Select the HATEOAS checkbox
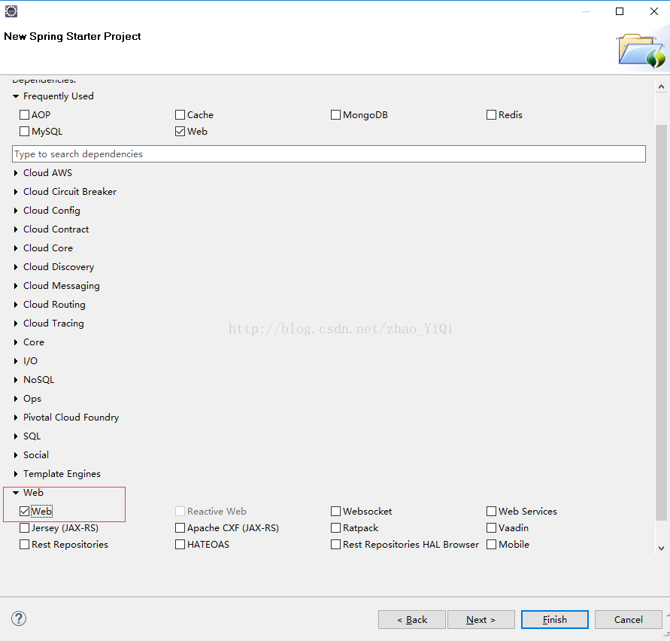670x641 pixels. (180, 545)
